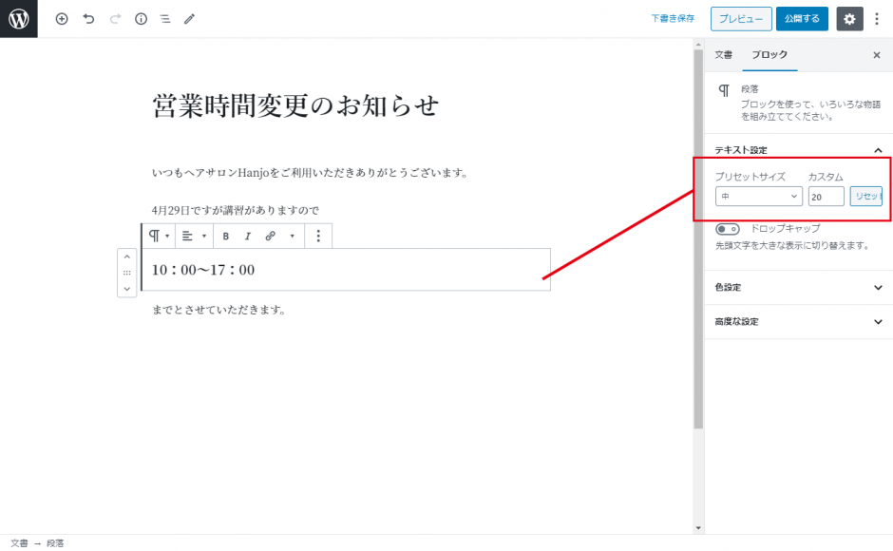The height and width of the screenshot is (551, 893).
Task: Select the ブロック tab
Action: (769, 55)
